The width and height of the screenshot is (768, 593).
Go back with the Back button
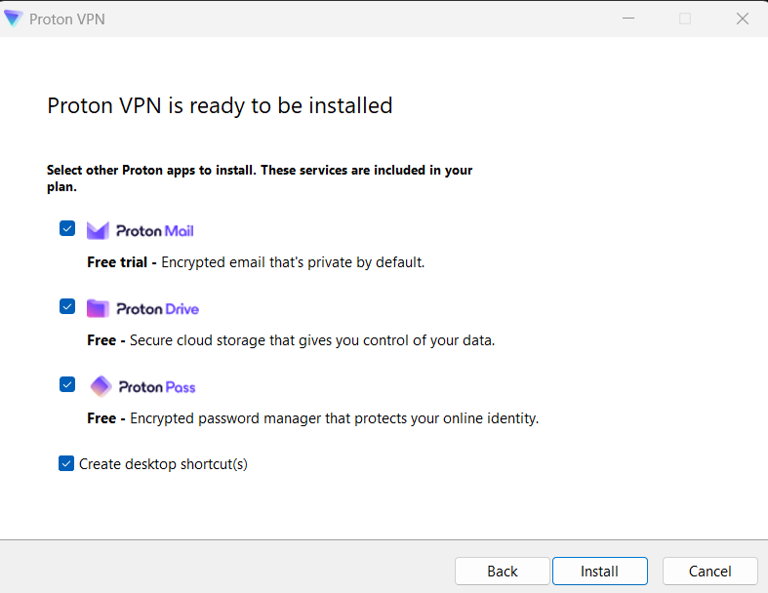(503, 571)
